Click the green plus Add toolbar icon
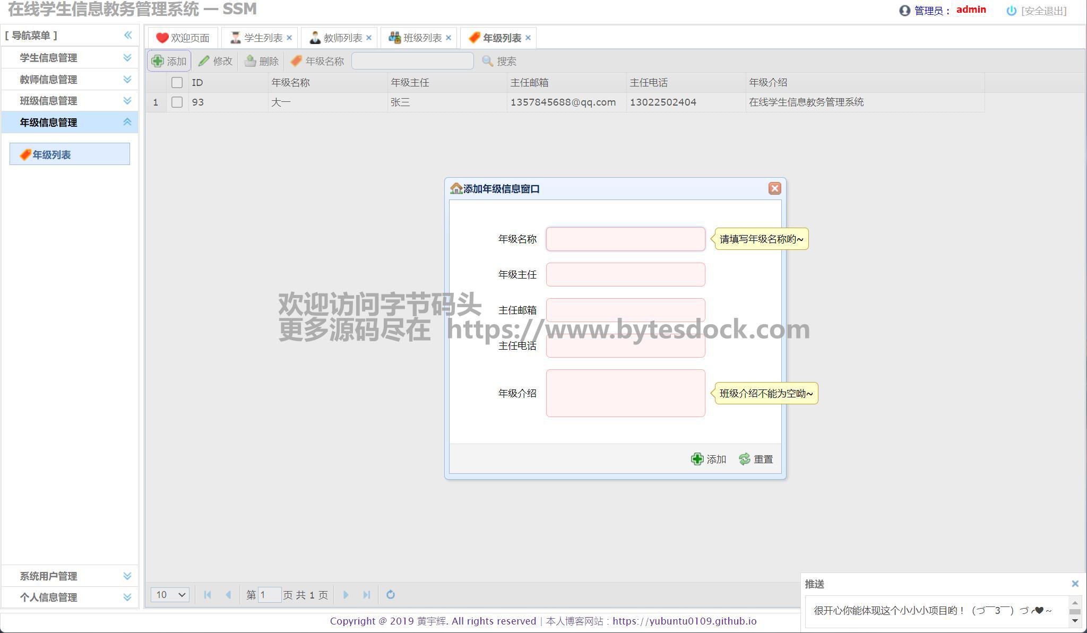 [x=158, y=61]
